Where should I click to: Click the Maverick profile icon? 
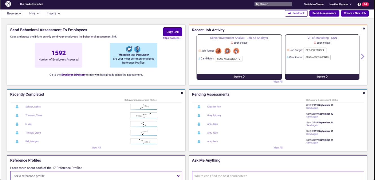tap(129, 49)
